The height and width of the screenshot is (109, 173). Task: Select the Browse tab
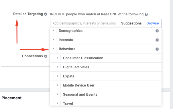pos(152,23)
